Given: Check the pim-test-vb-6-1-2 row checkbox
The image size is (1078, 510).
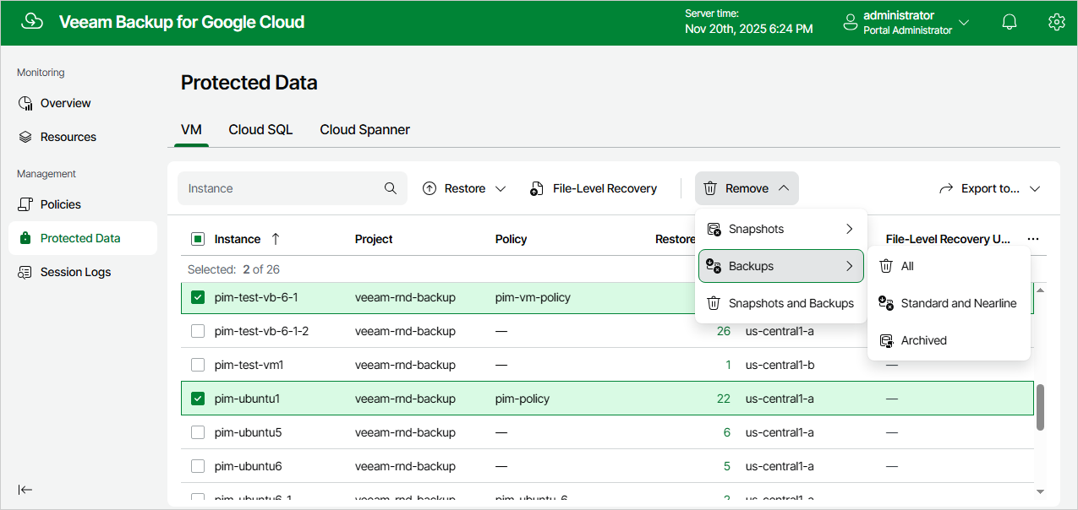Looking at the screenshot, I should click(x=198, y=331).
